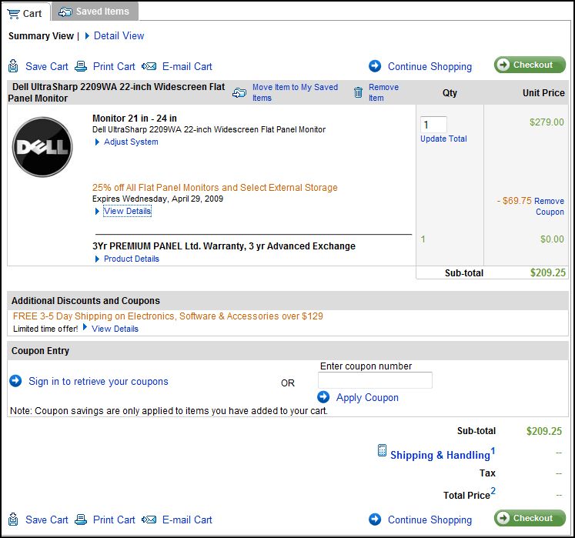Click the Move Item to Saved Items icon

click(239, 93)
